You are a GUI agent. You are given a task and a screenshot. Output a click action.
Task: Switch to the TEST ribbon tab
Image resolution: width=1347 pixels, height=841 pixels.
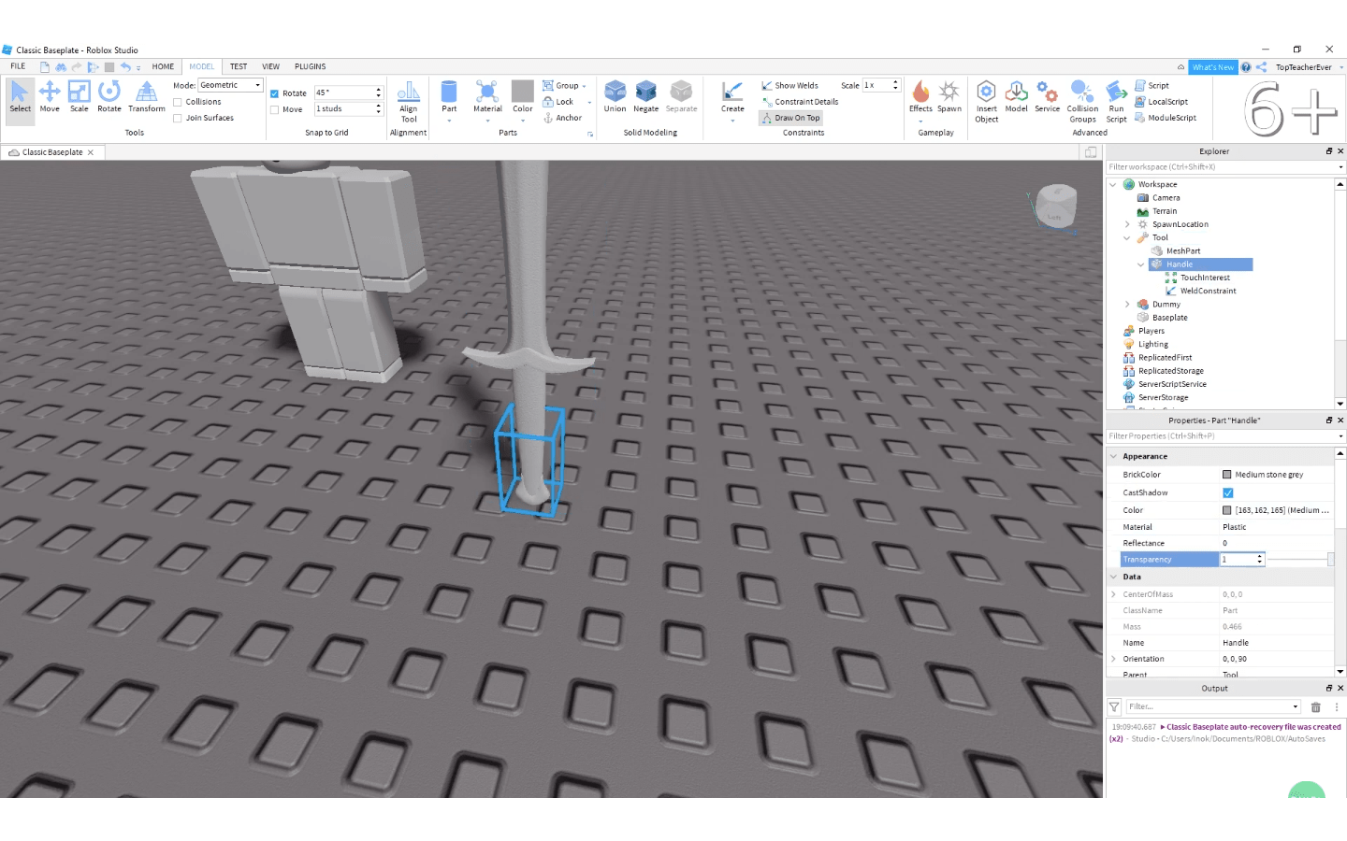tap(239, 66)
